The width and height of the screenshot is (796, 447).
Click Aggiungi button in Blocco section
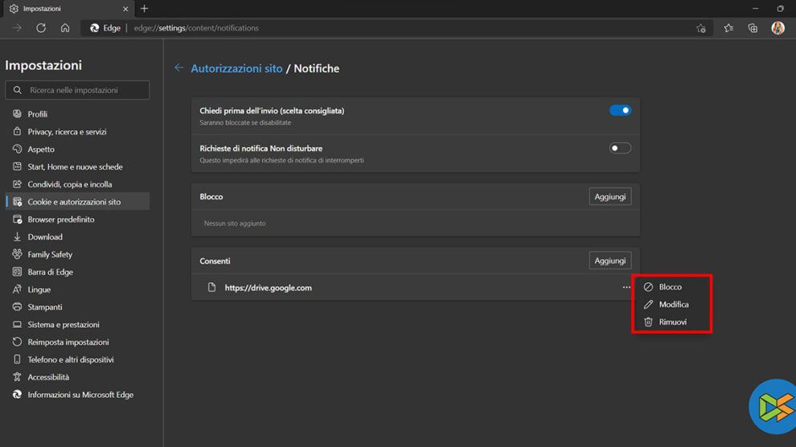coord(609,197)
